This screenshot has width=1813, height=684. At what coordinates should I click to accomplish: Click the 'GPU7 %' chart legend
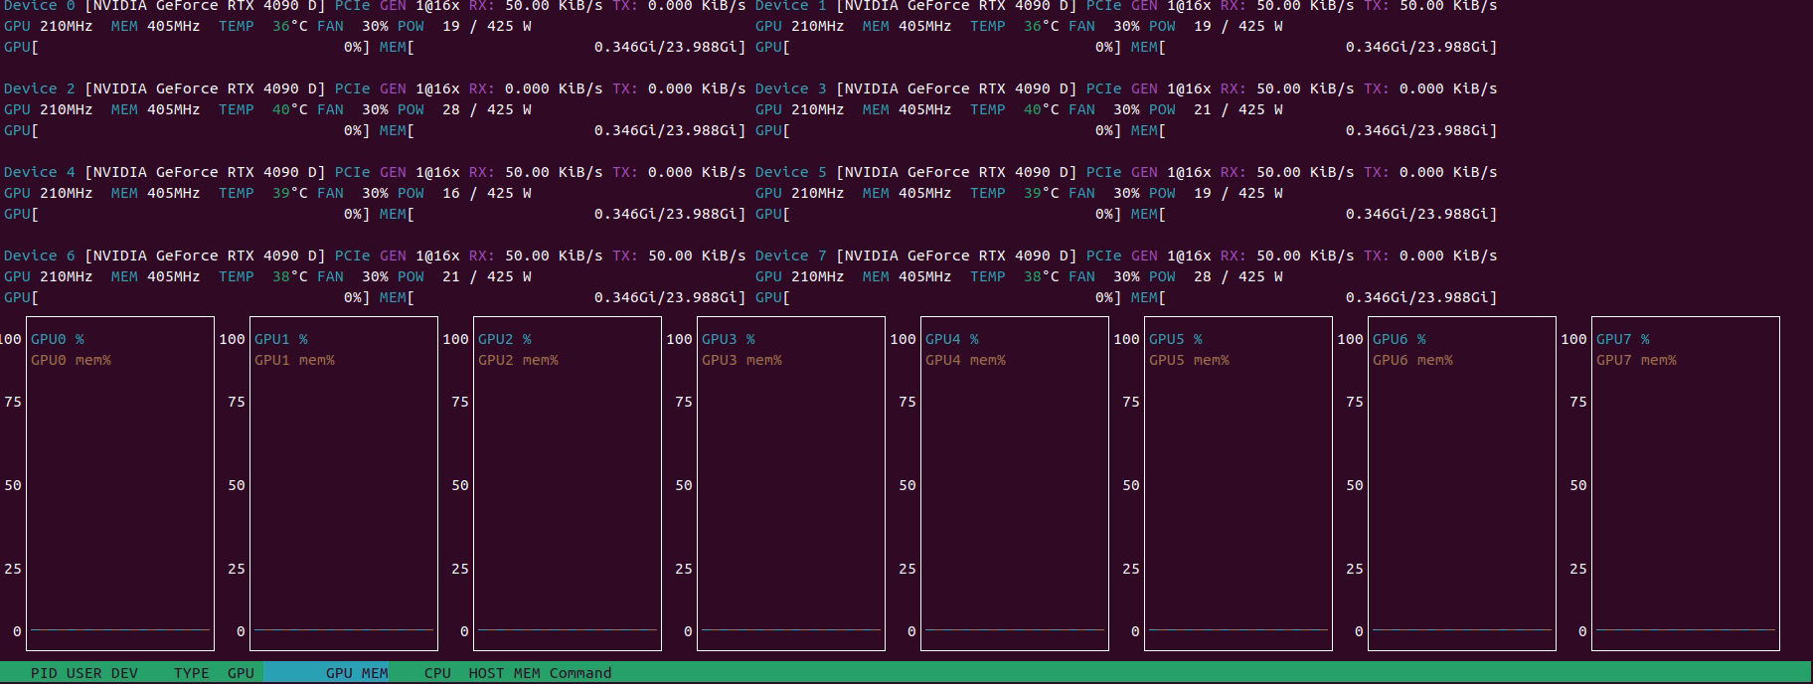[1623, 339]
